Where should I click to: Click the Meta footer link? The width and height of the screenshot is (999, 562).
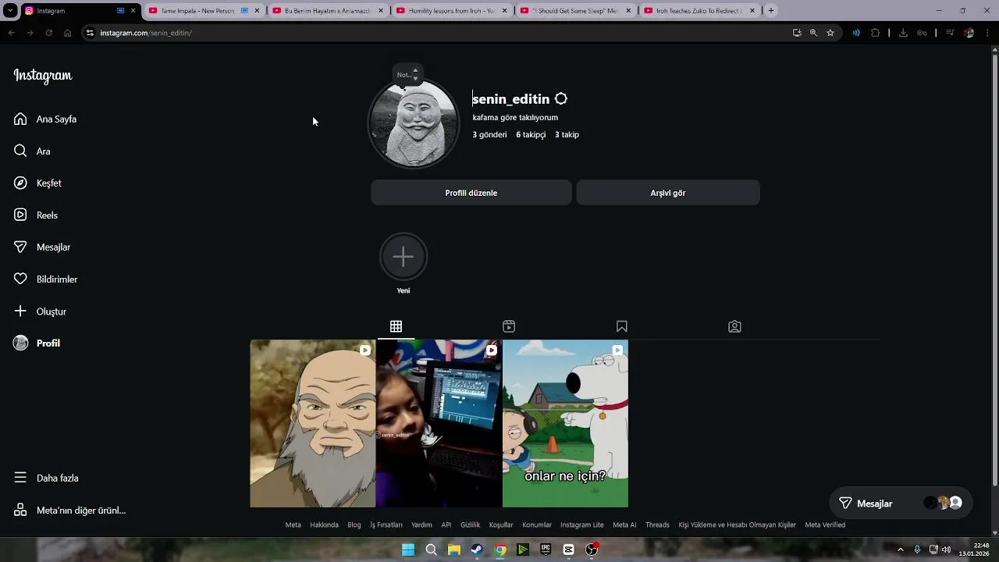click(x=293, y=525)
